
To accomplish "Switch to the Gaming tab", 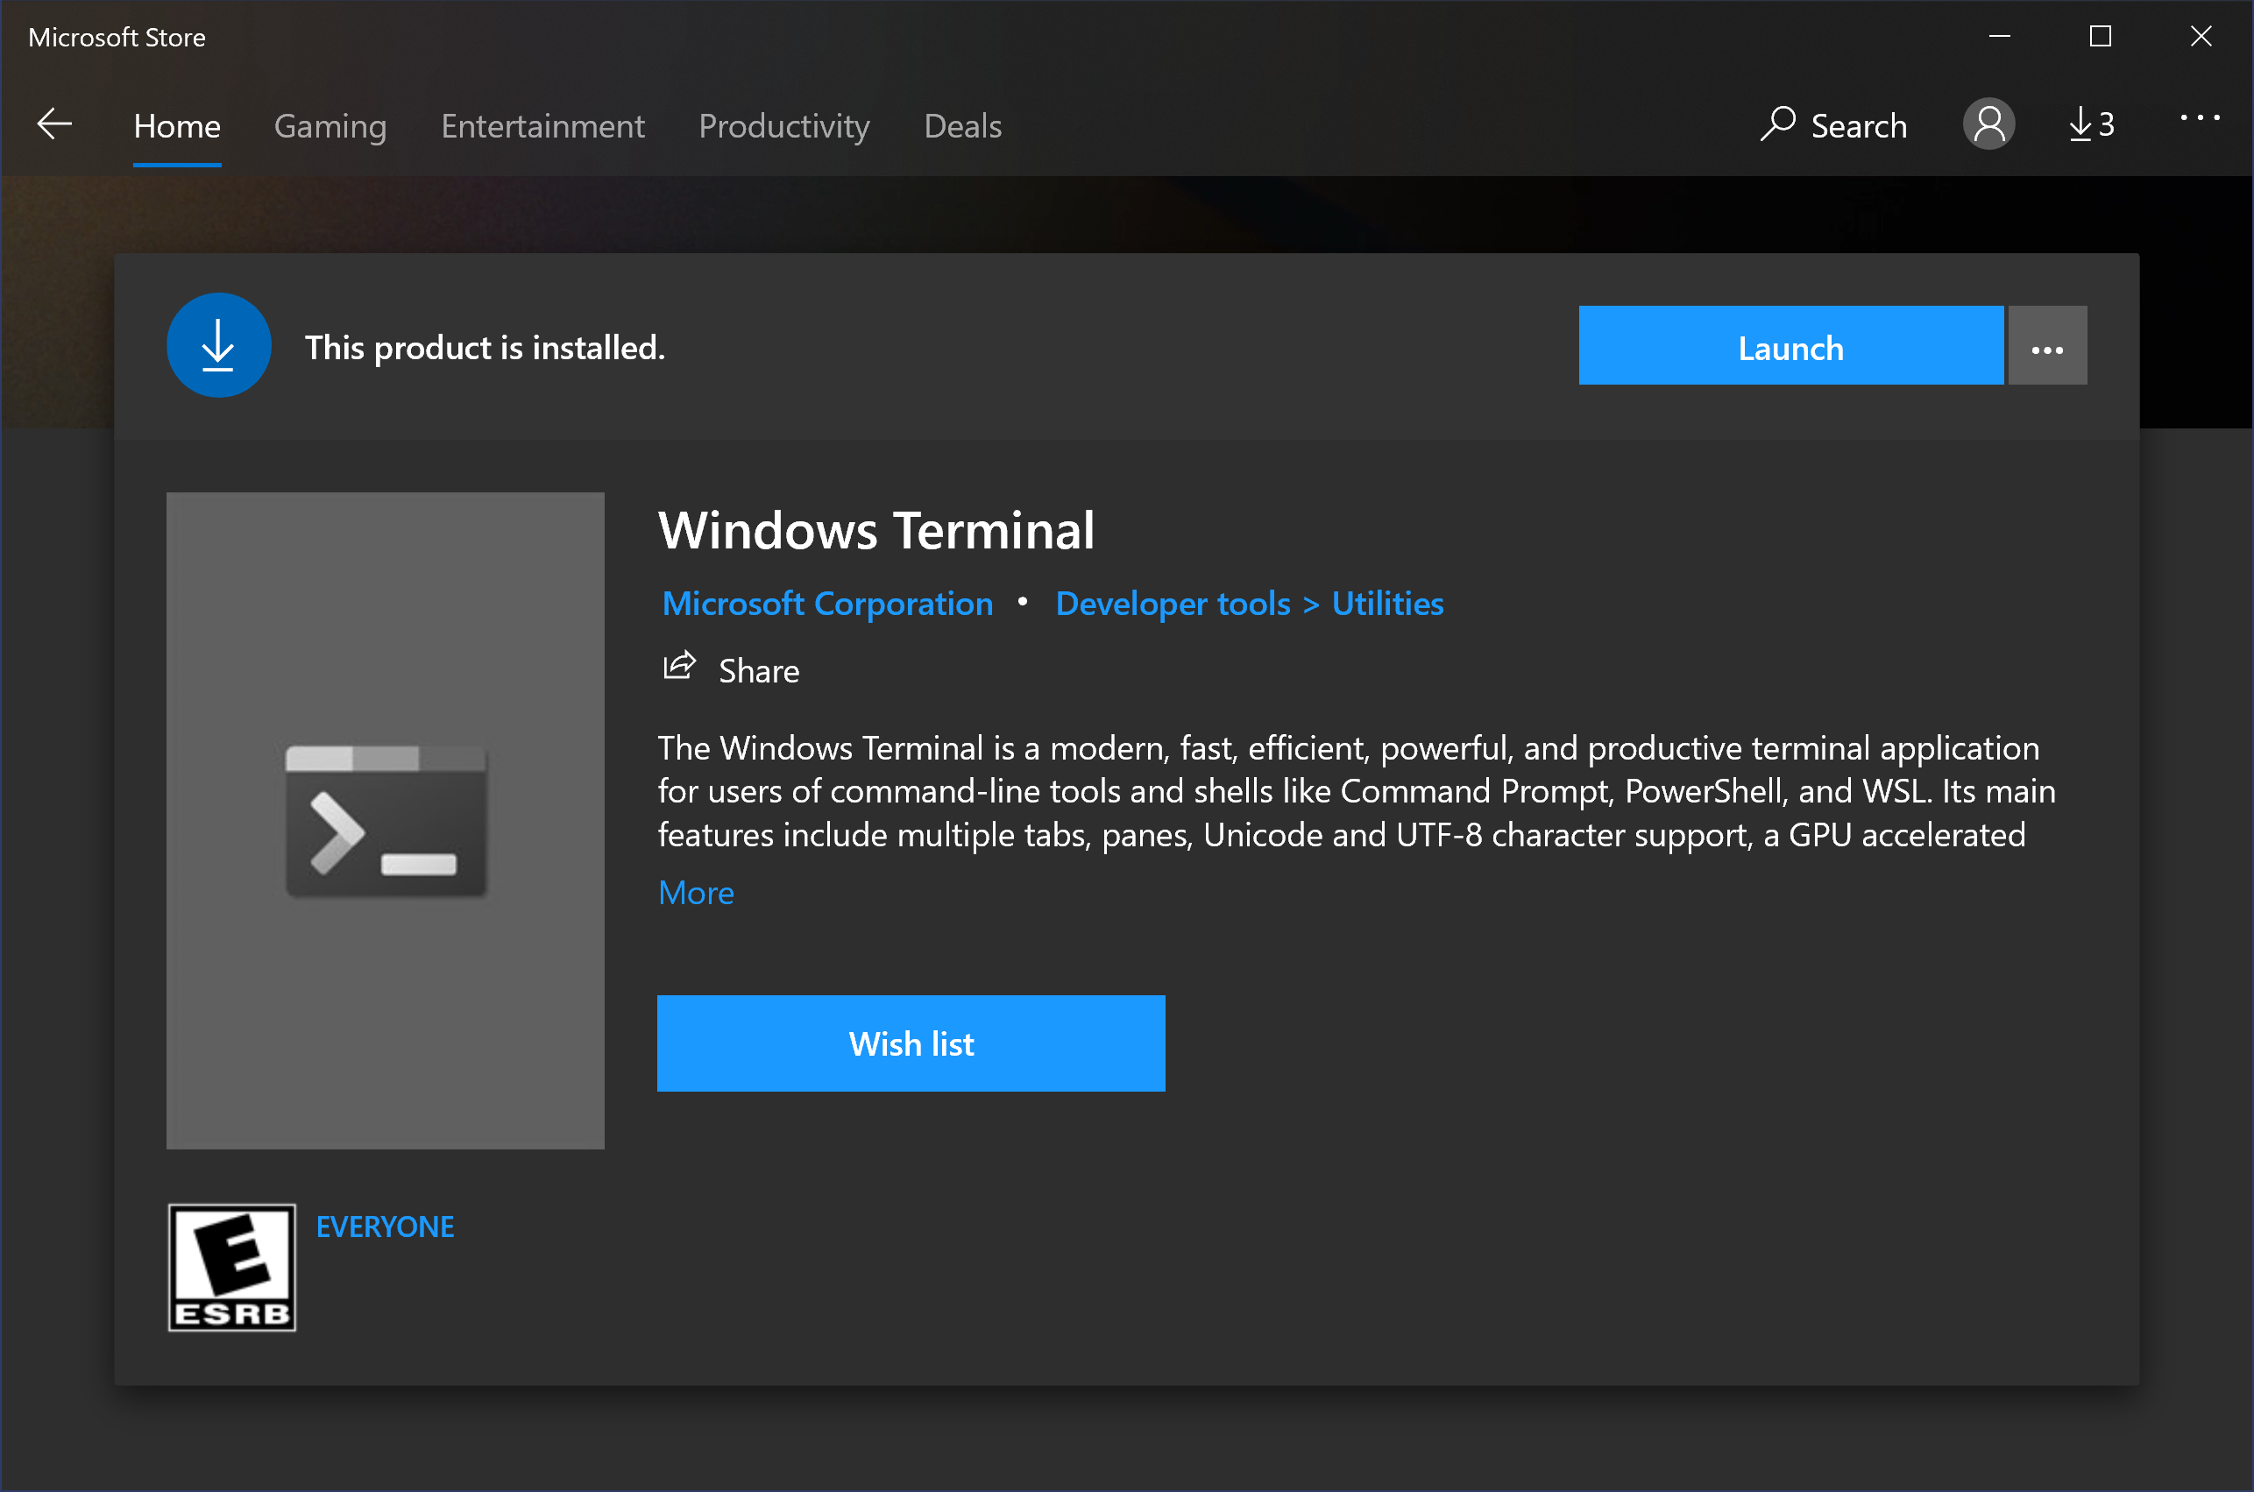I will (x=330, y=126).
